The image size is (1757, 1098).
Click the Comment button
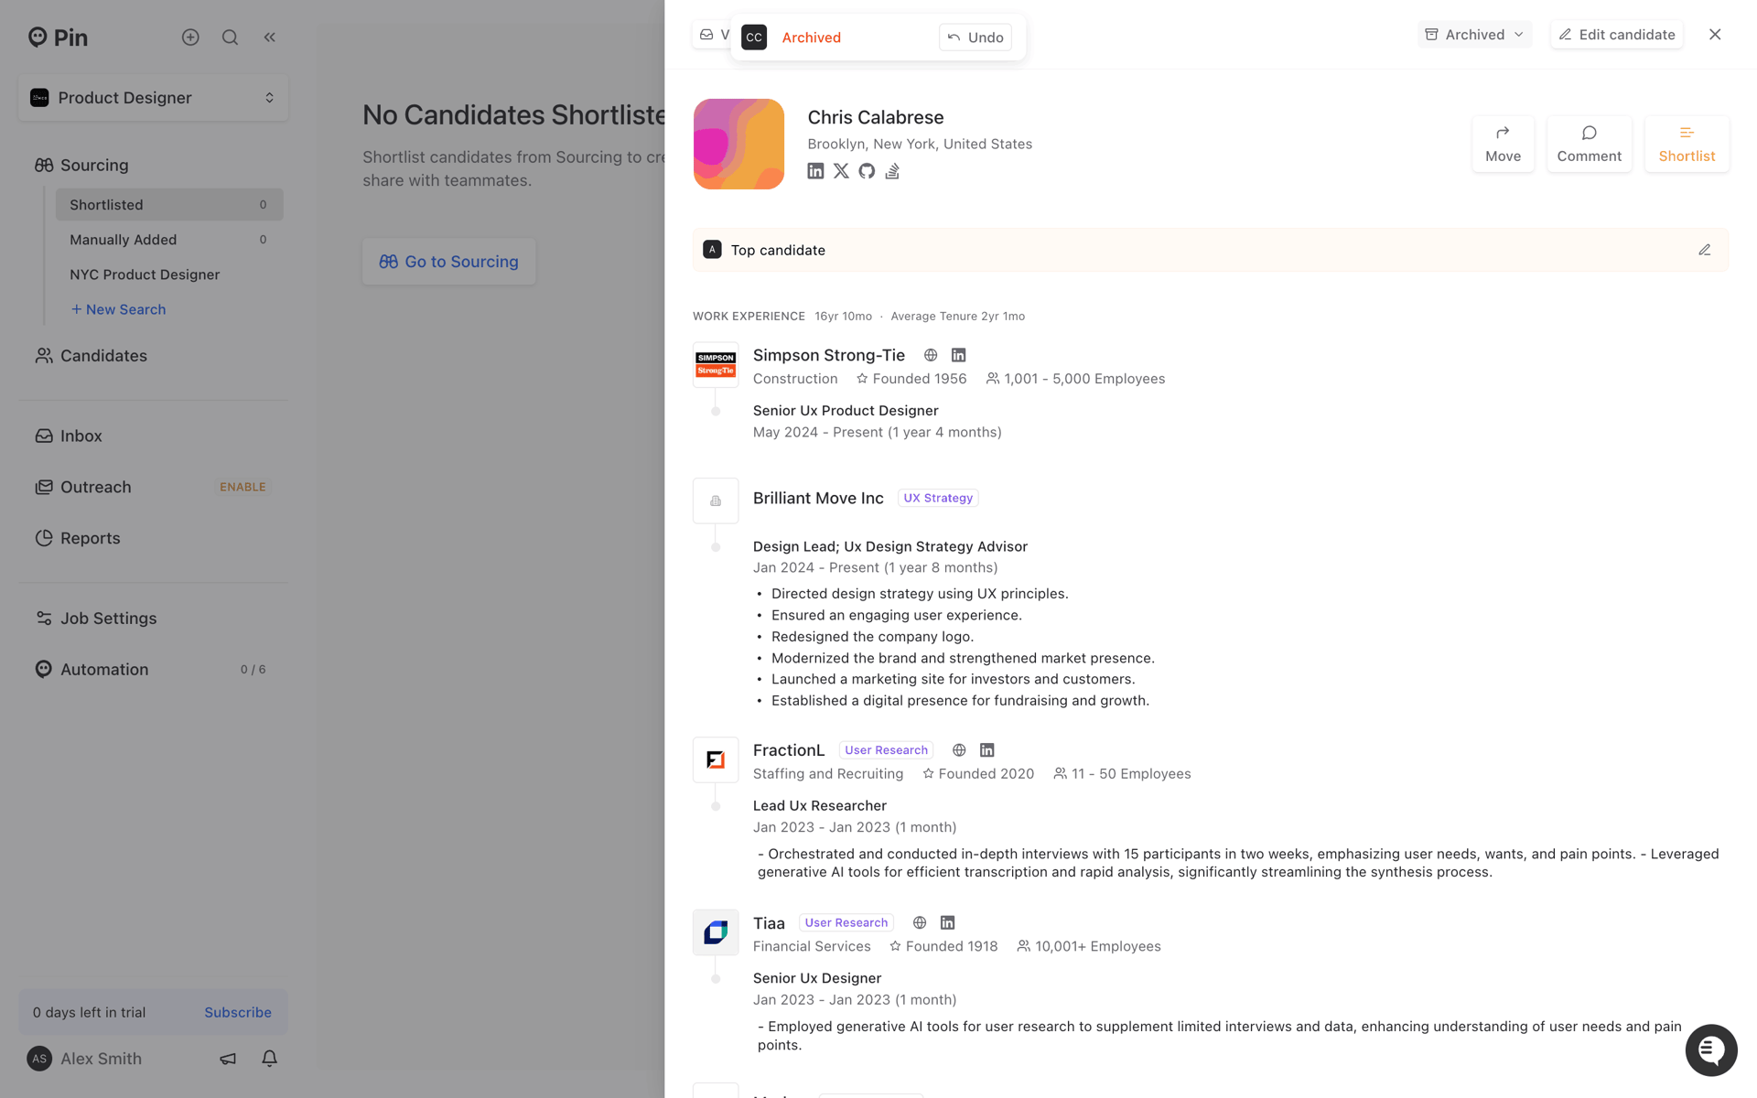1589,145
